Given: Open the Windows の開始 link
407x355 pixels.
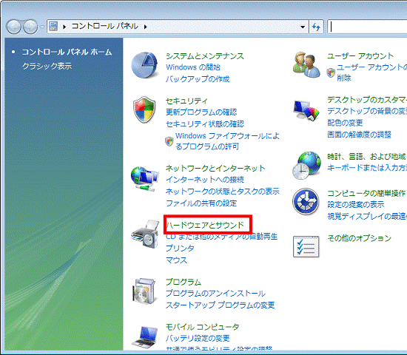Looking at the screenshot, I should point(193,67).
